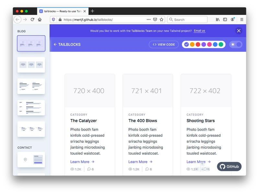
Task: Click the CONTACT sidebar heading
Action: (x=25, y=148)
